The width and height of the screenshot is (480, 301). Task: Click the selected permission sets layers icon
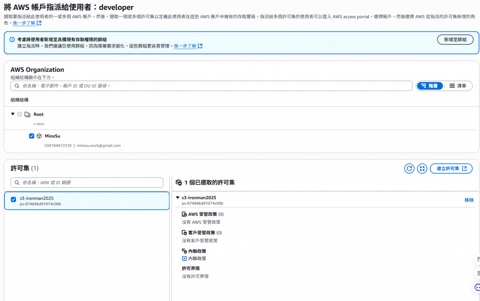tap(179, 183)
